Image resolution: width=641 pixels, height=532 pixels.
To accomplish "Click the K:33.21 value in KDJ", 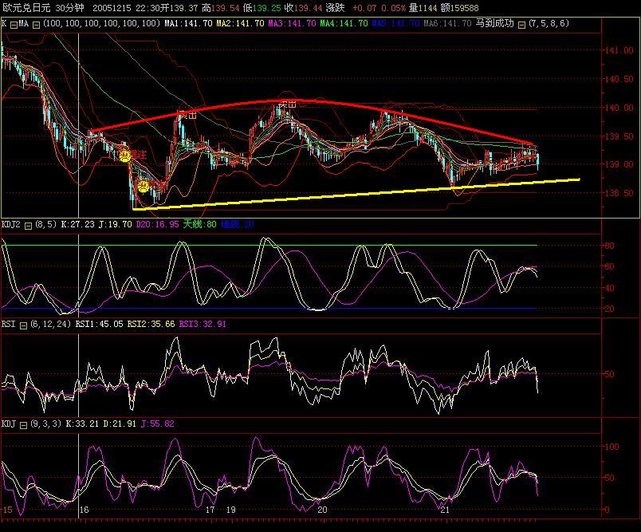I will [x=82, y=424].
